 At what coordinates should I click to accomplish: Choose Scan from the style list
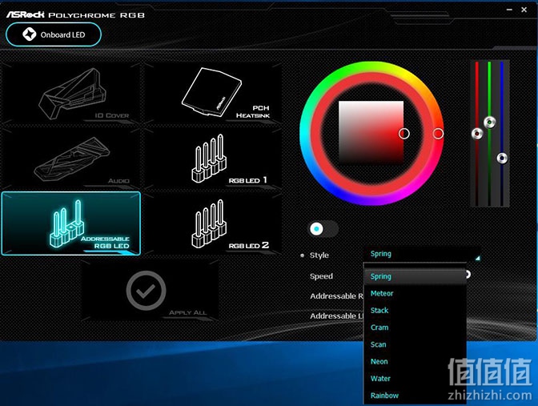(415, 344)
